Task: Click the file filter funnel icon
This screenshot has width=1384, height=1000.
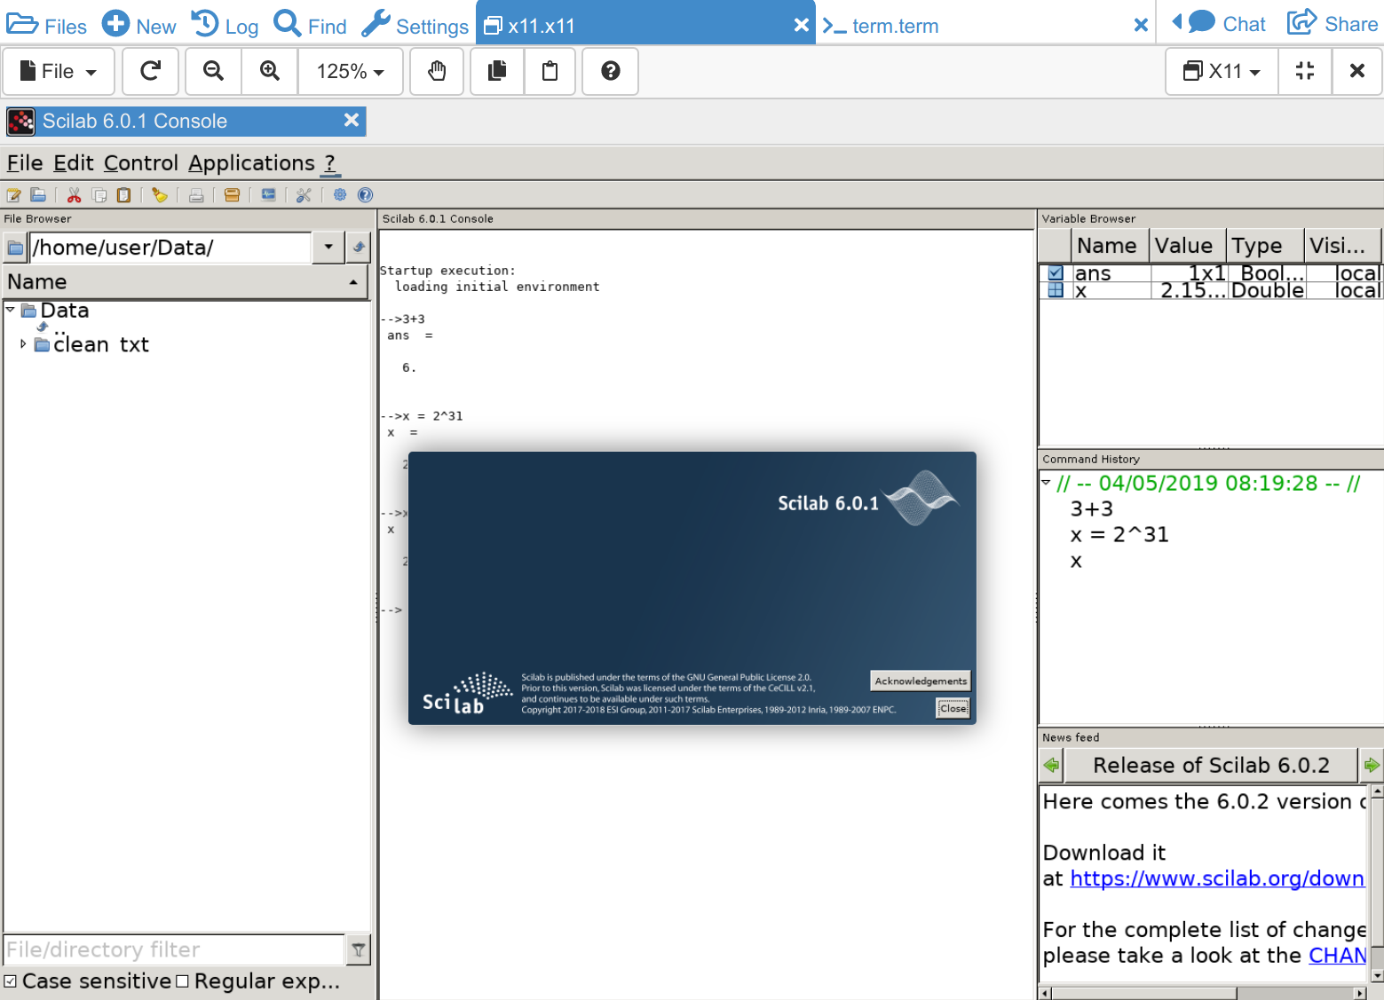Action: [358, 950]
